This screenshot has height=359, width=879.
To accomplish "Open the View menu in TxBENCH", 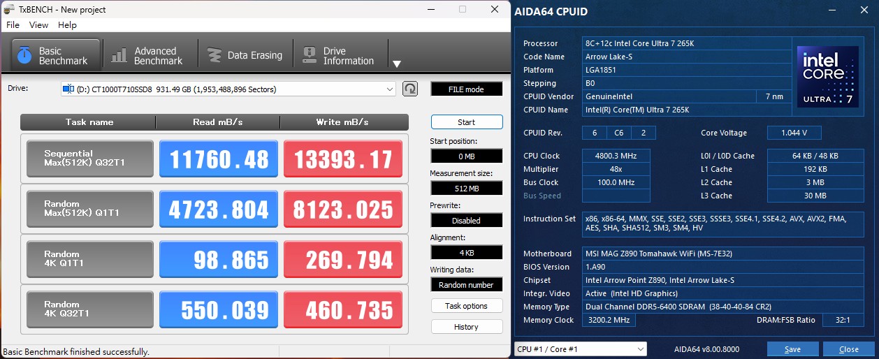I will point(38,24).
